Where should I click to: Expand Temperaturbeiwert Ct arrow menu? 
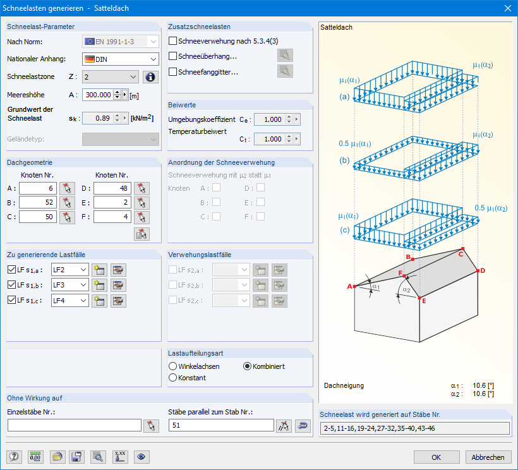296,139
